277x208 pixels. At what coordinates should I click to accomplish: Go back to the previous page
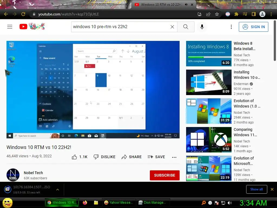(x=6, y=14)
